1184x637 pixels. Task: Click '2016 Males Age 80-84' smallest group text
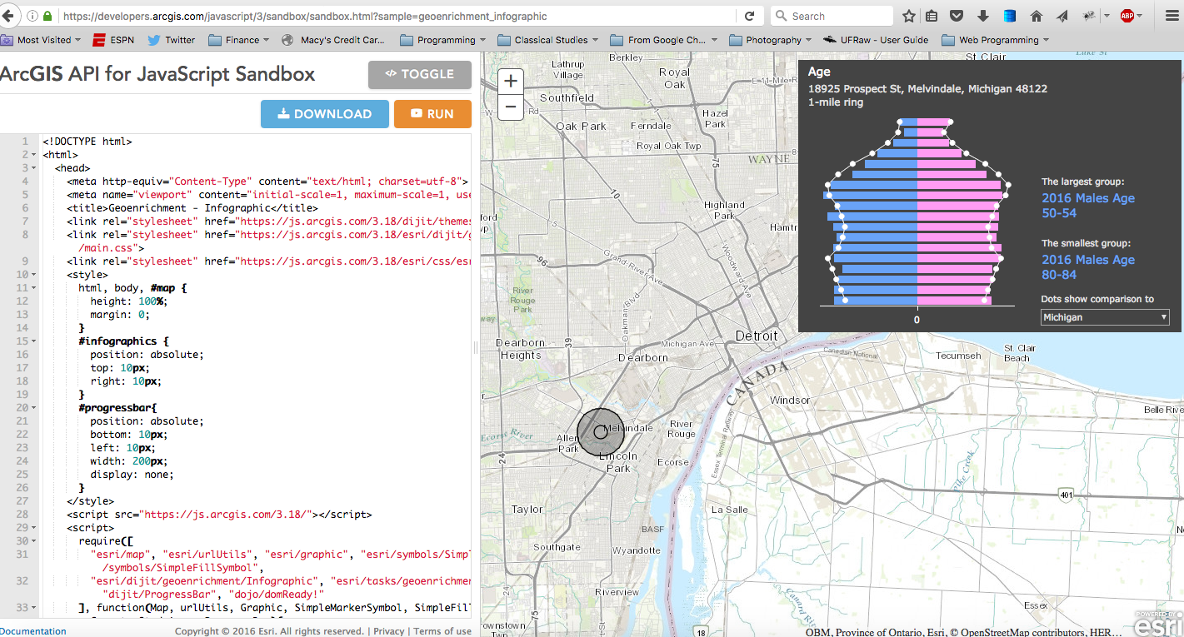point(1088,267)
